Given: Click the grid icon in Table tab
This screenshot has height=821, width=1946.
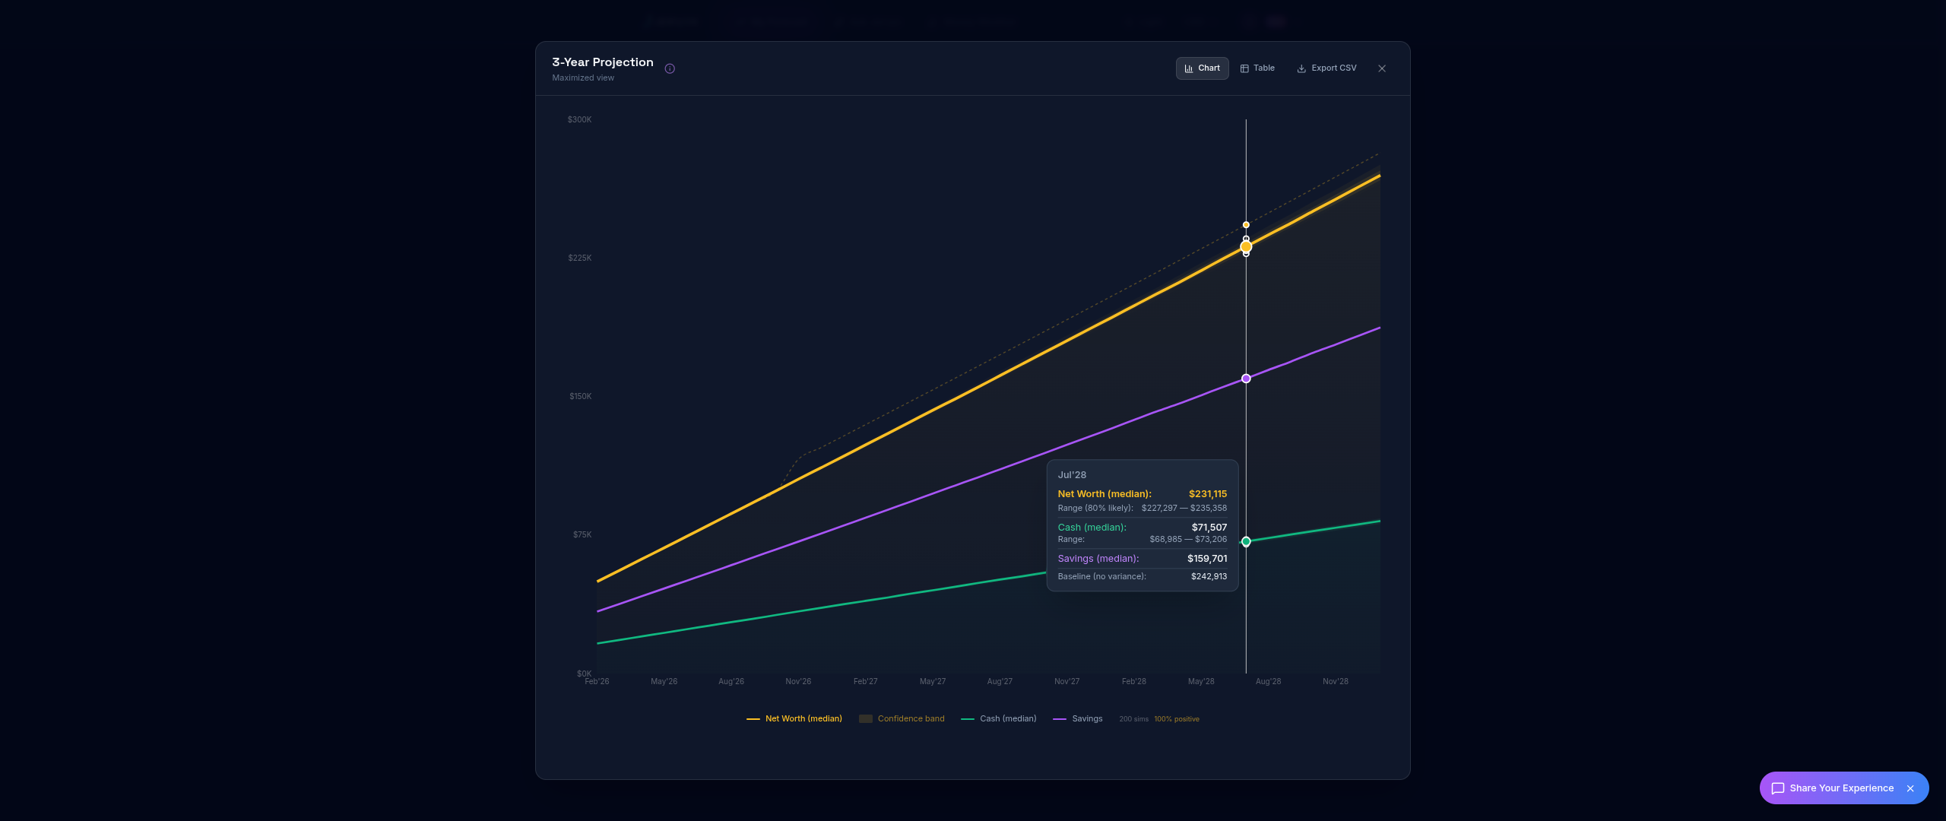Looking at the screenshot, I should pyautogui.click(x=1244, y=68).
